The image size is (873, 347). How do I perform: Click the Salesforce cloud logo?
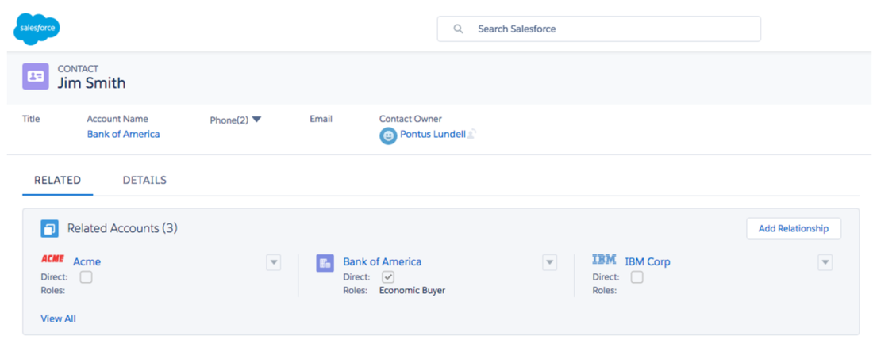pyautogui.click(x=37, y=29)
